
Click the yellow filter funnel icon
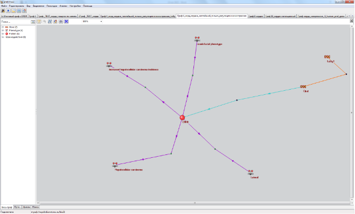(39, 22)
